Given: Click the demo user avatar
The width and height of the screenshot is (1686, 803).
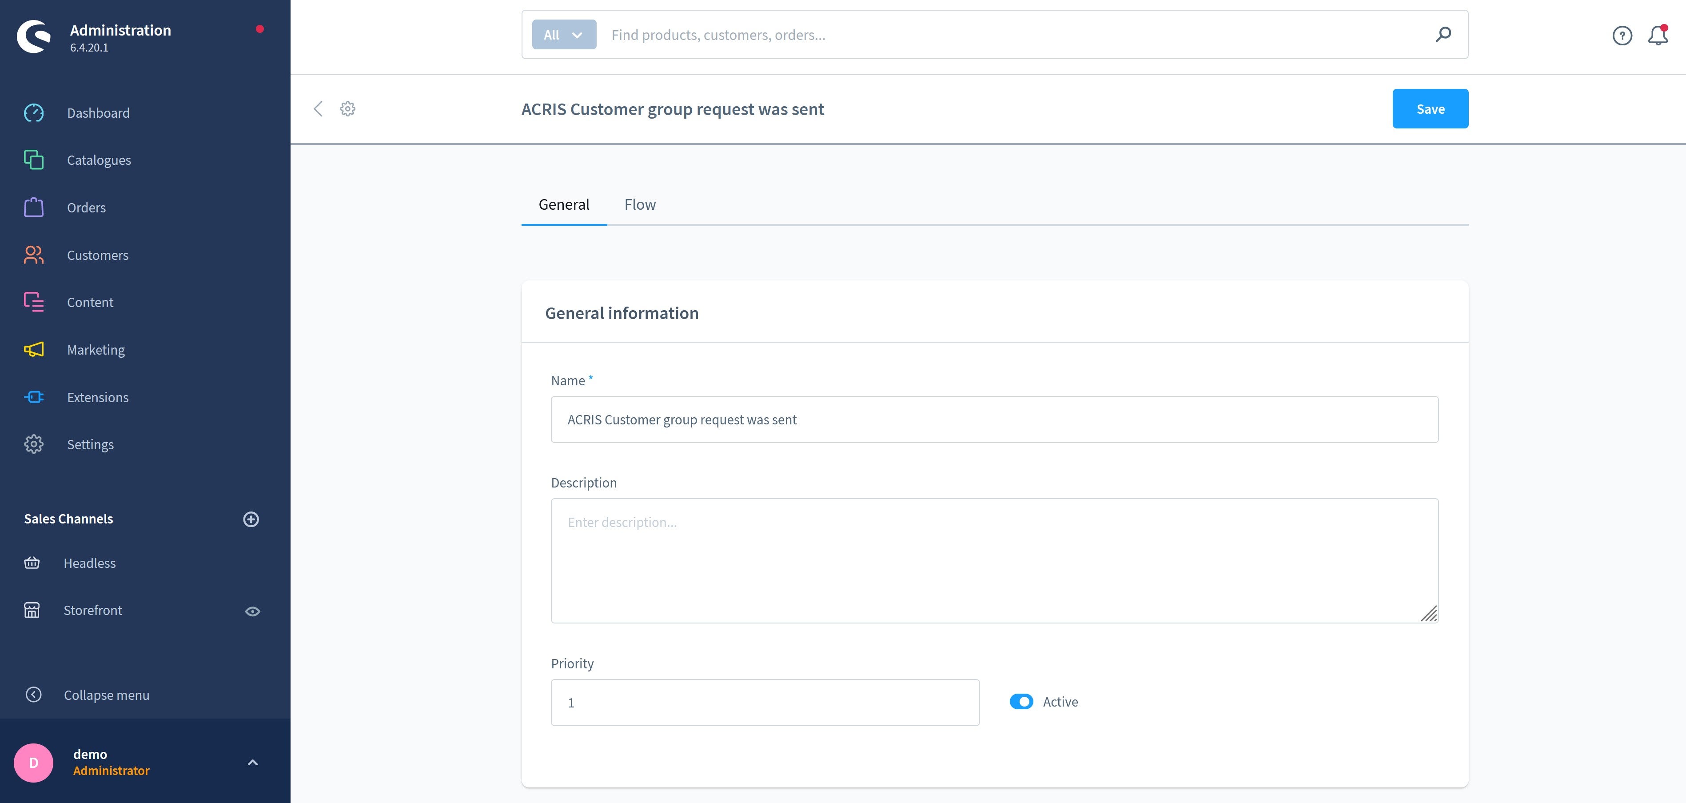Looking at the screenshot, I should tap(33, 763).
